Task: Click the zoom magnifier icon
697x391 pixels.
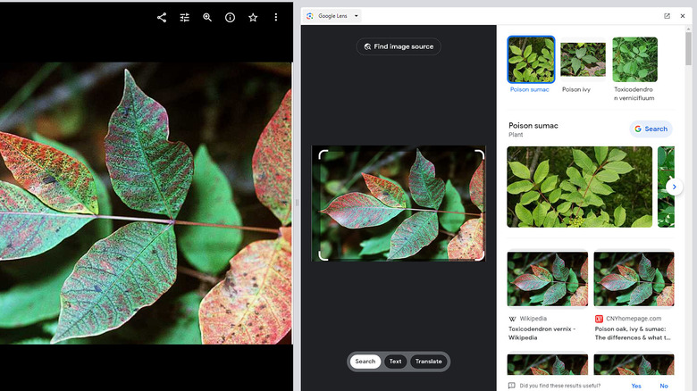Action: pos(207,17)
